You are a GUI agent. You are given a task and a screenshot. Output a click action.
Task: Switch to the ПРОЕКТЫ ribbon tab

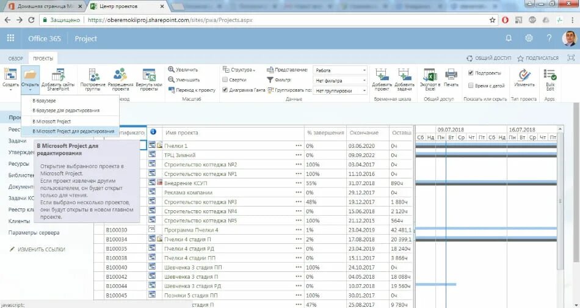(43, 59)
